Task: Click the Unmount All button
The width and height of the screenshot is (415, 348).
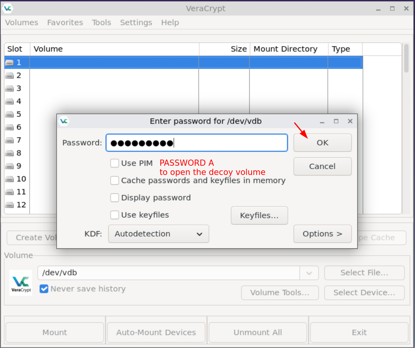Action: pos(258,332)
